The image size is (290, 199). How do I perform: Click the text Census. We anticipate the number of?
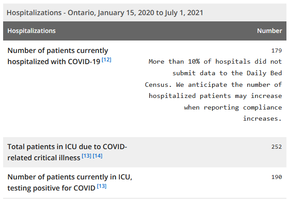tap(213, 85)
